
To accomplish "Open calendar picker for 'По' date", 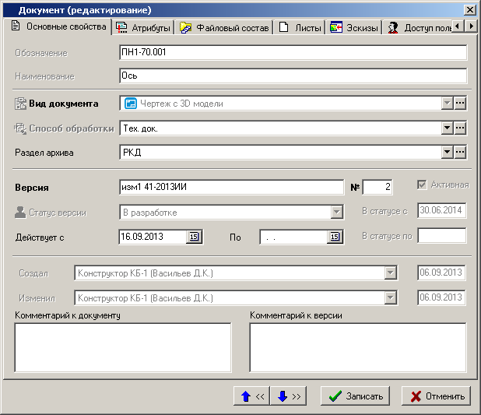I will click(x=335, y=237).
